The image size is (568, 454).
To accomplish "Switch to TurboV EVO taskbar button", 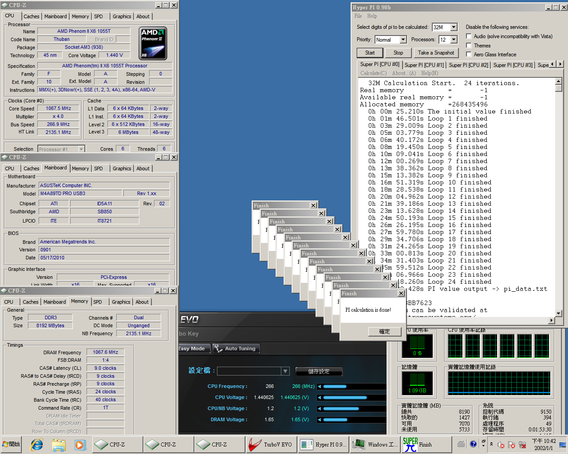I will [271, 444].
